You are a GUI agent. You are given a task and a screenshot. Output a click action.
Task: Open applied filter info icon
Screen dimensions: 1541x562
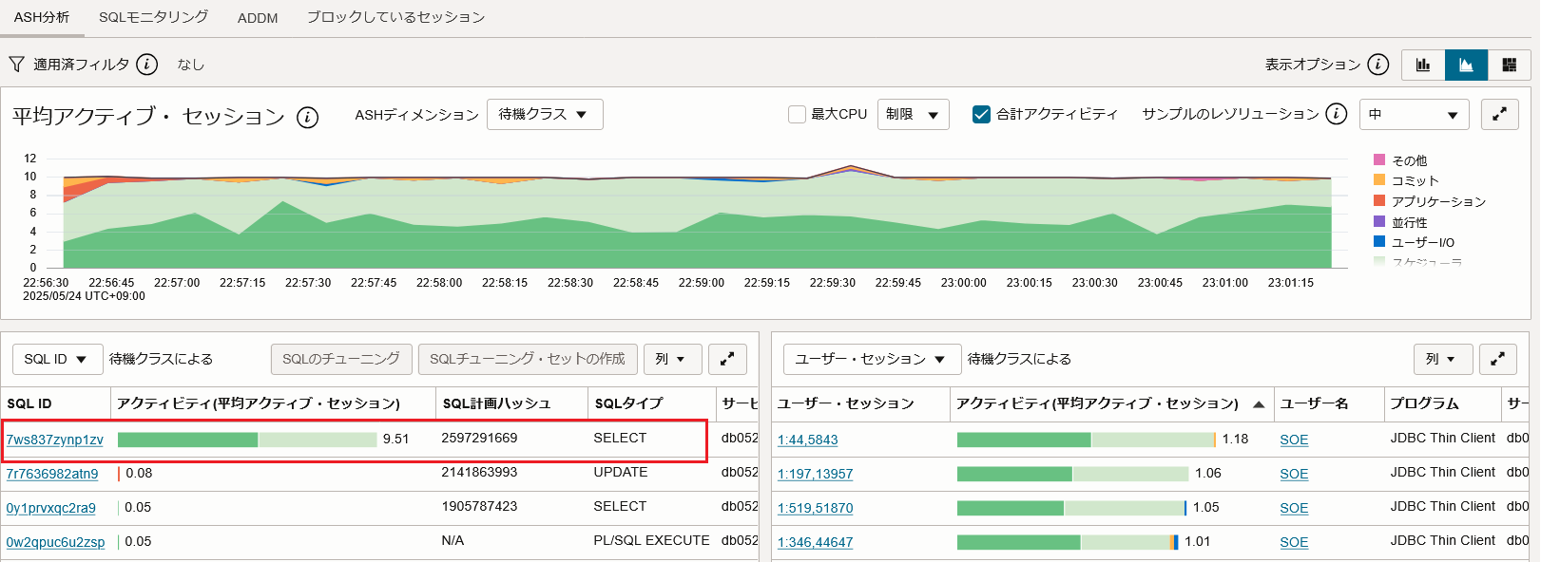click(x=146, y=64)
